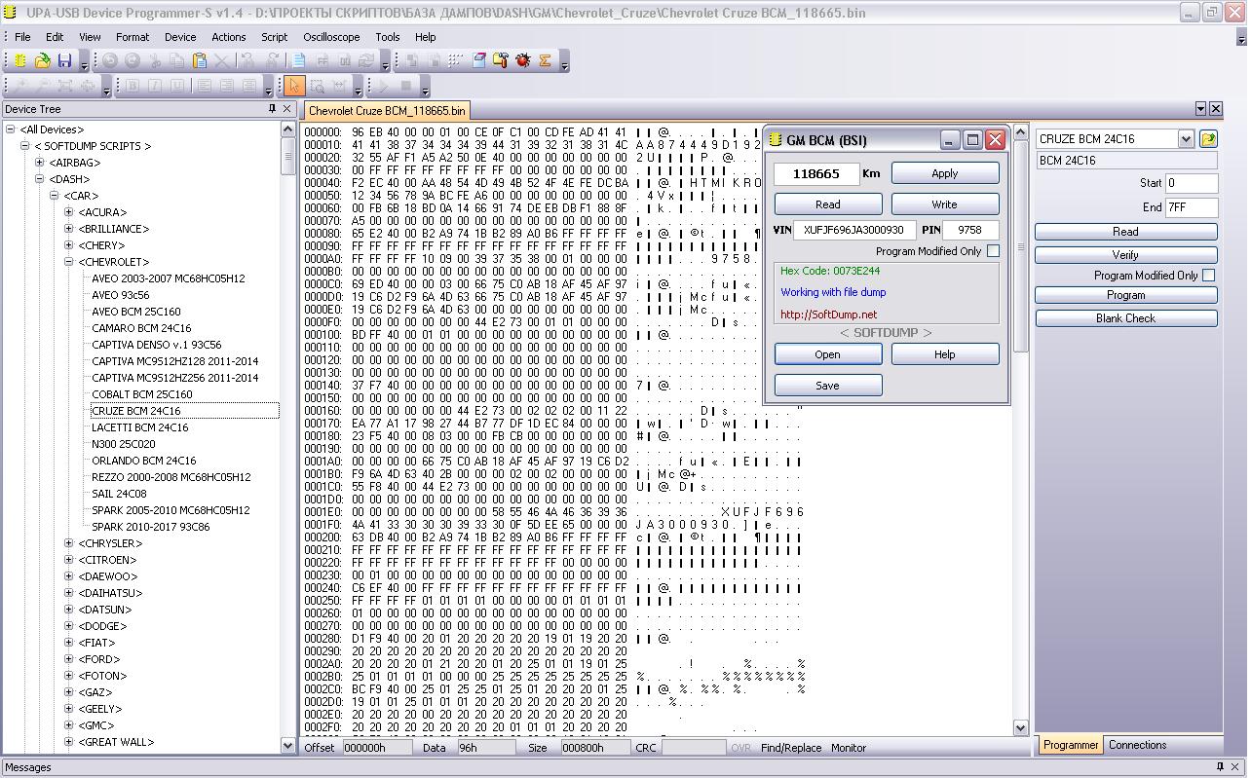Pin the Messages panel

click(x=1220, y=767)
